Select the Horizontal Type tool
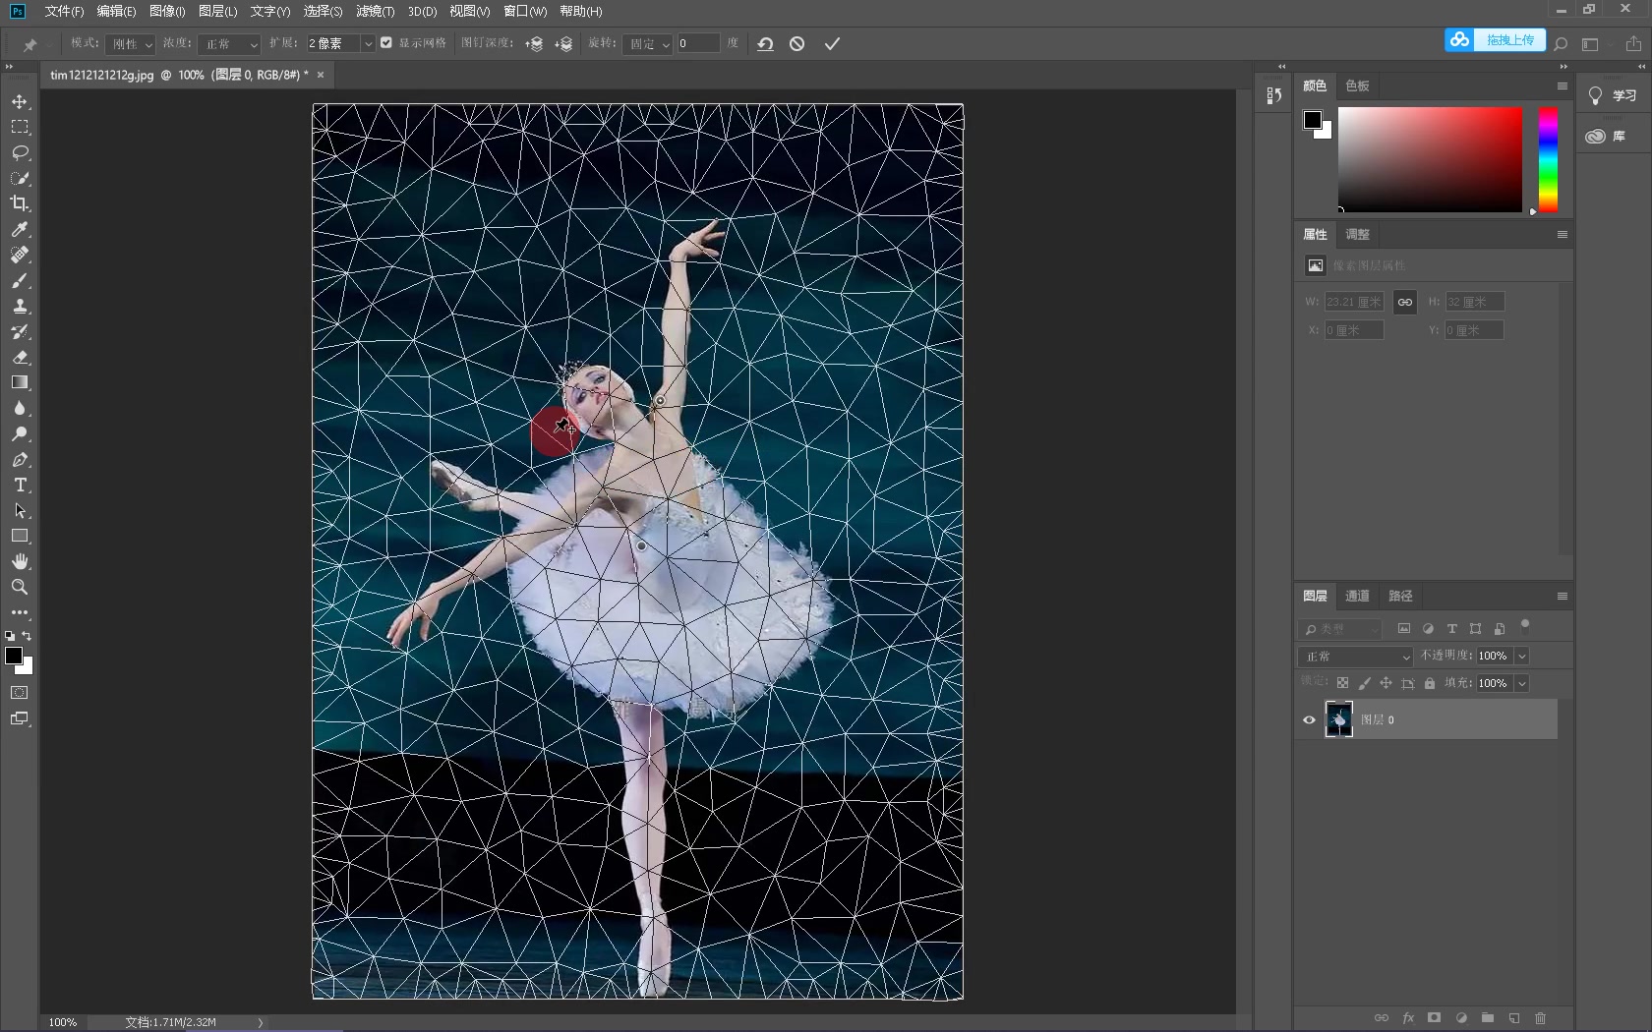This screenshot has width=1652, height=1032. [x=20, y=485]
